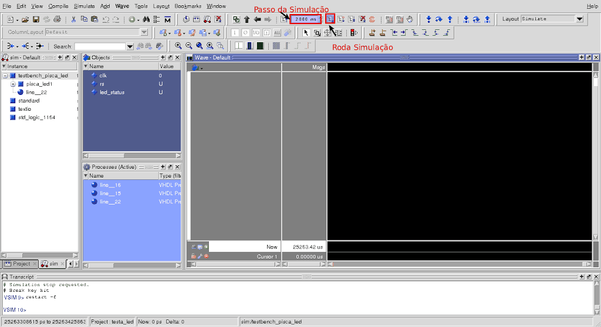Click the Cut scissors icon
The image size is (601, 327).
click(73, 19)
